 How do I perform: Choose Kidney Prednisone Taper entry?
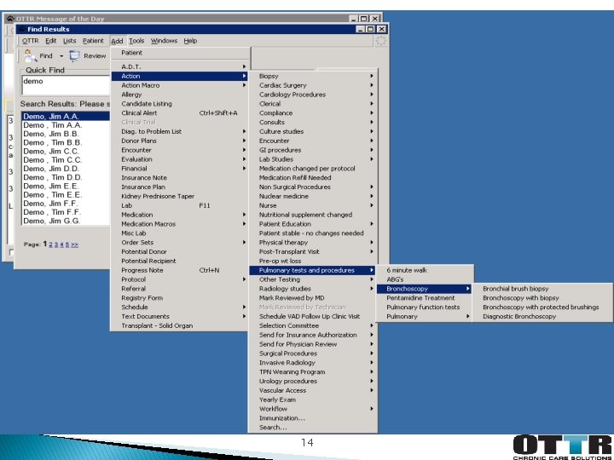(180, 197)
